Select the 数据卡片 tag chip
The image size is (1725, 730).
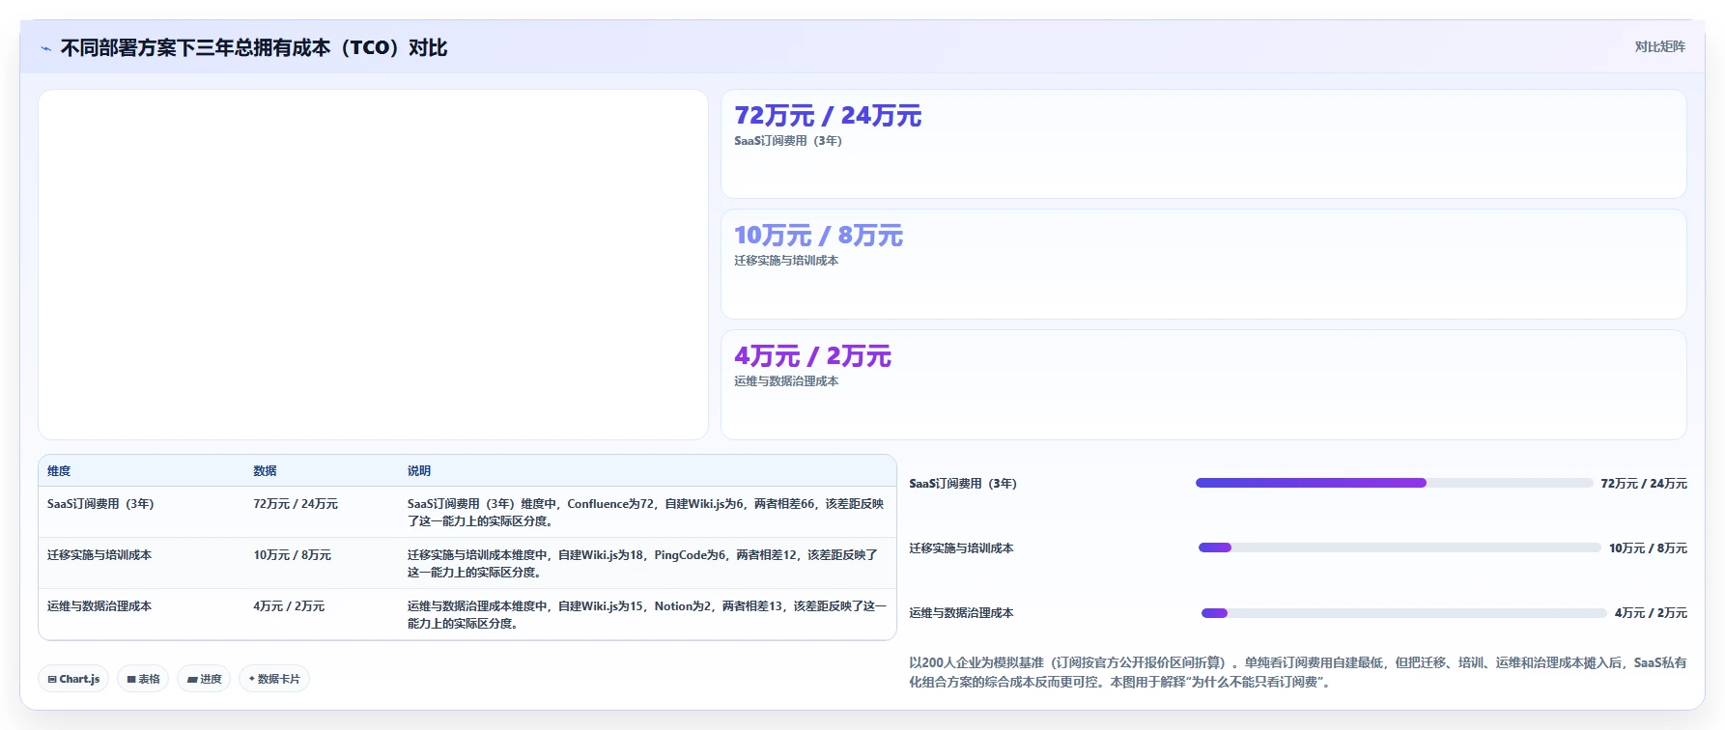tap(274, 679)
